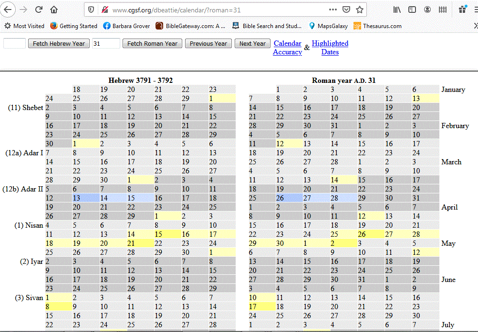Bookmark this page with the star icon
Image resolution: width=478 pixels, height=332 pixels.
point(360,10)
